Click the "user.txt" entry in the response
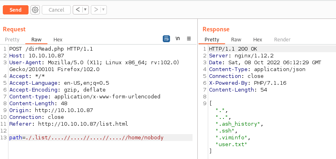This screenshot has height=159, width=336. (x=232, y=144)
